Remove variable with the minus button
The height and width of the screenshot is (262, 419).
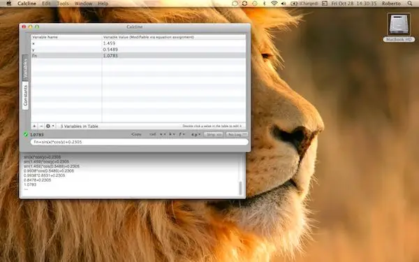(41, 126)
